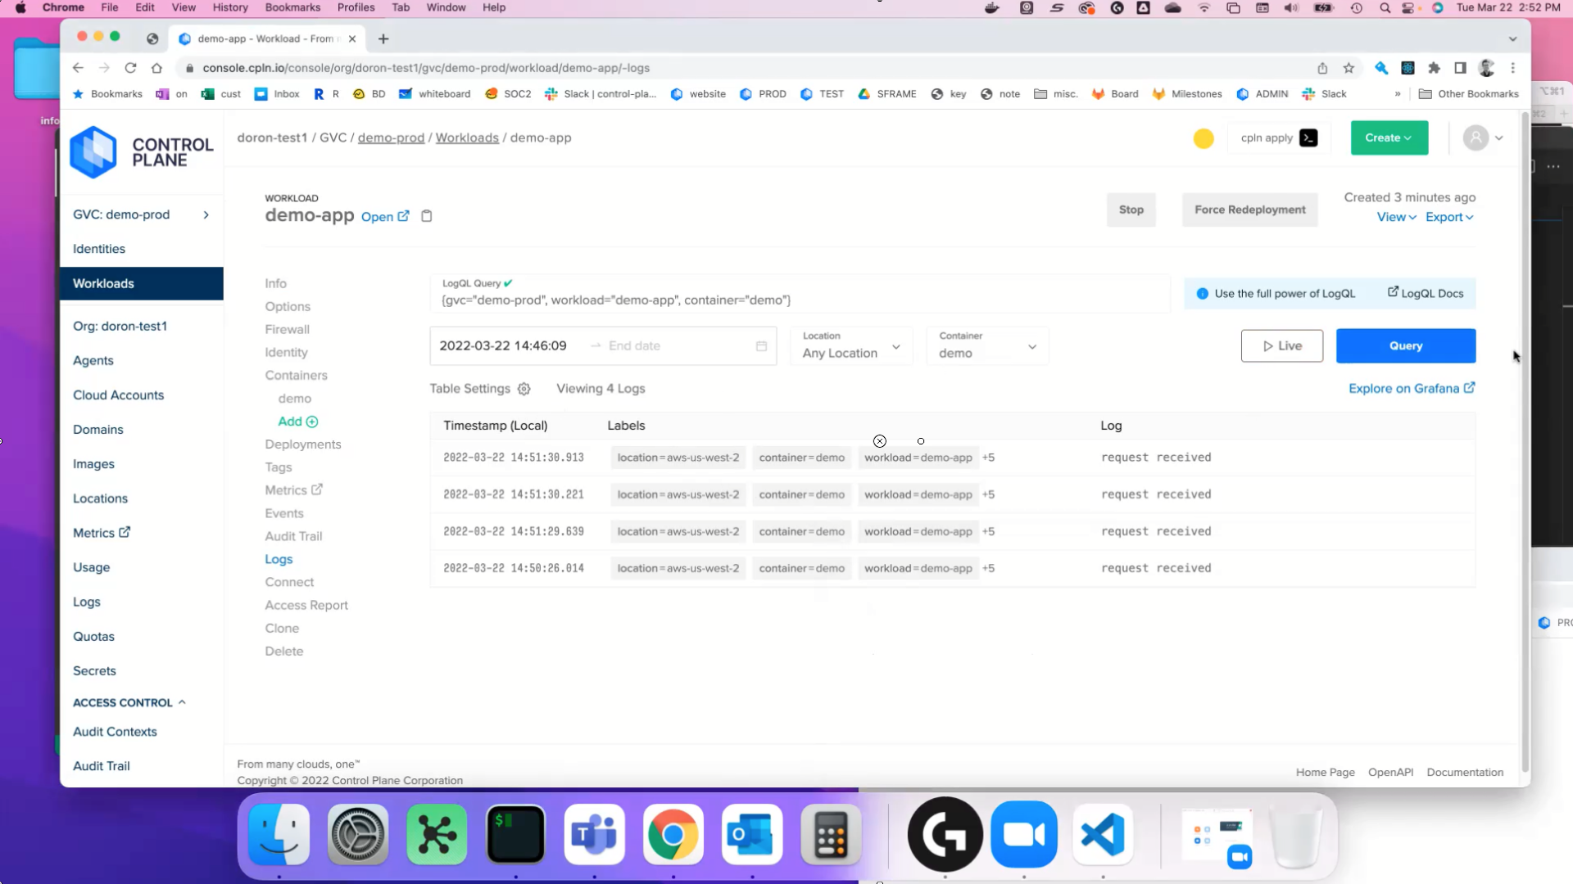The height and width of the screenshot is (884, 1573).
Task: Launch VS Code from the dock
Action: point(1102,834)
